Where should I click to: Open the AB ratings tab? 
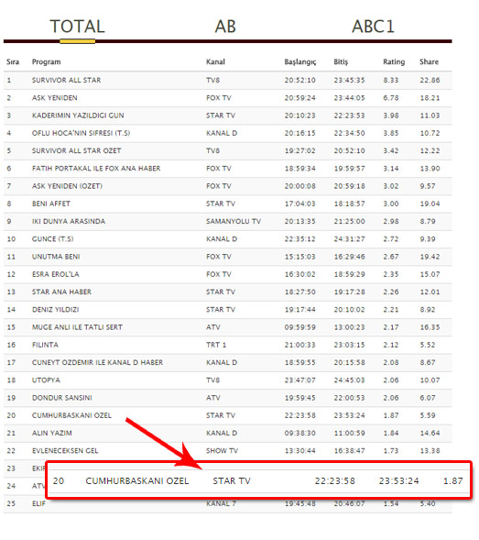[x=225, y=27]
